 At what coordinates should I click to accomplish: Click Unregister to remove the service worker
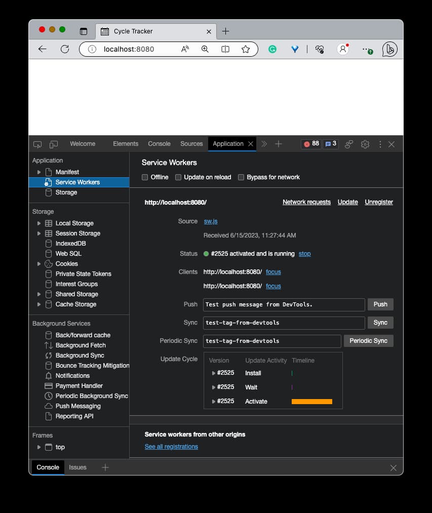point(379,202)
